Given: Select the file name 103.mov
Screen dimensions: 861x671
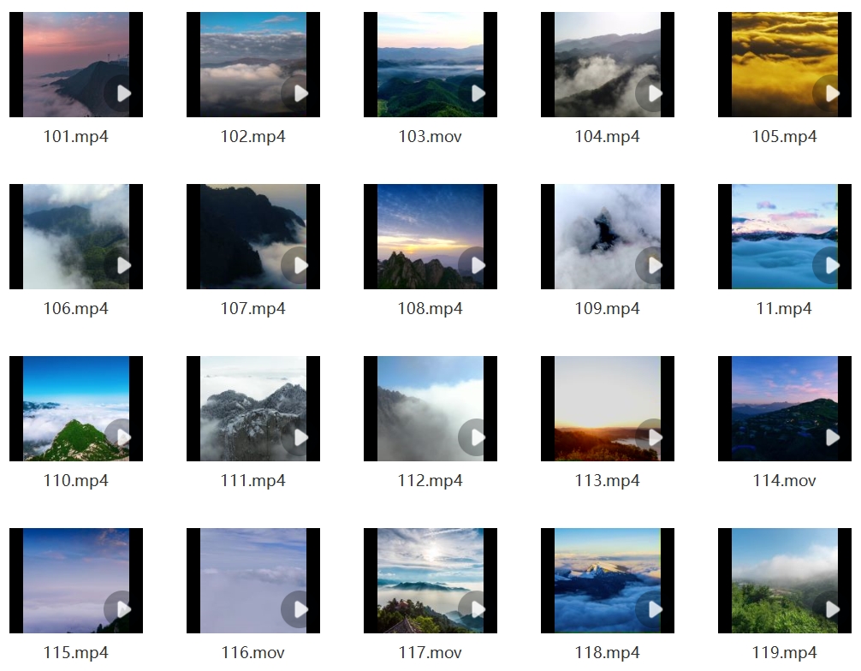Looking at the screenshot, I should click(430, 136).
